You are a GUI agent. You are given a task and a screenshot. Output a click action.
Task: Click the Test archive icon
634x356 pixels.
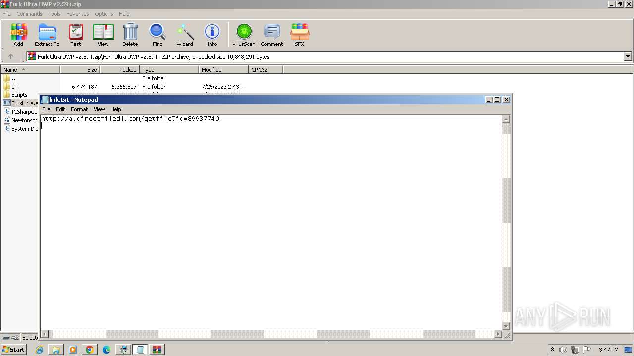[76, 35]
